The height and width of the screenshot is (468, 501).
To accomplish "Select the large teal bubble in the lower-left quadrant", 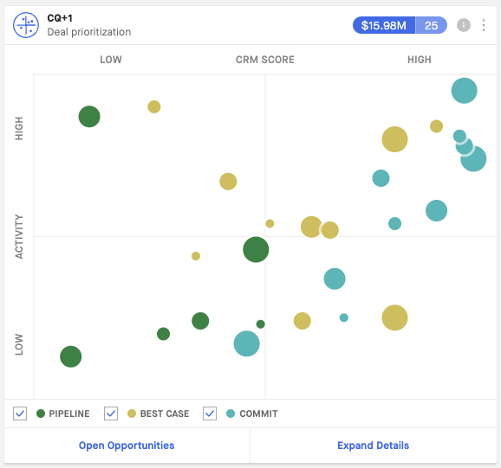I will (246, 343).
